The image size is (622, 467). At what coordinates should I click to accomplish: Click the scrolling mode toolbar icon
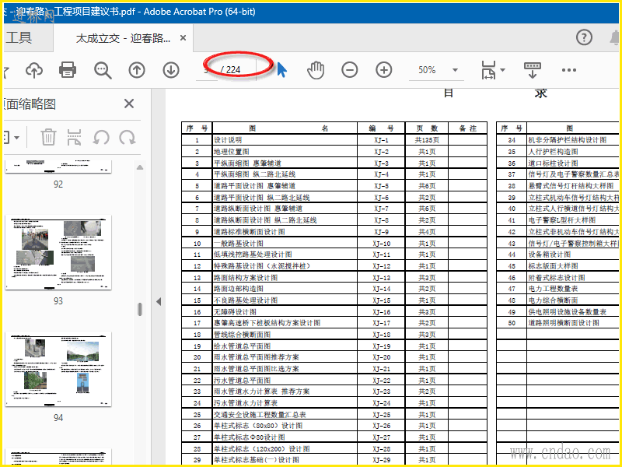[x=532, y=70]
